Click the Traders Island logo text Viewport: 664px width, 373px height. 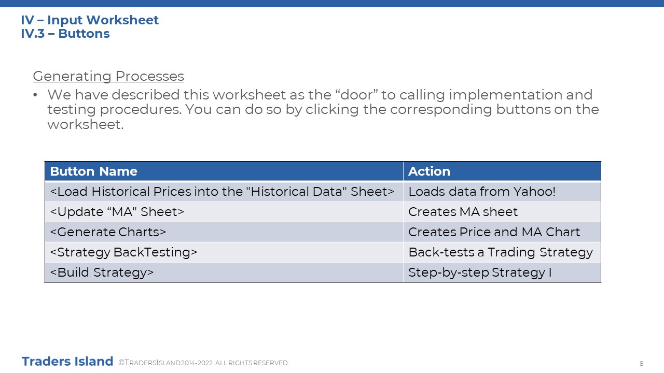pos(67,362)
